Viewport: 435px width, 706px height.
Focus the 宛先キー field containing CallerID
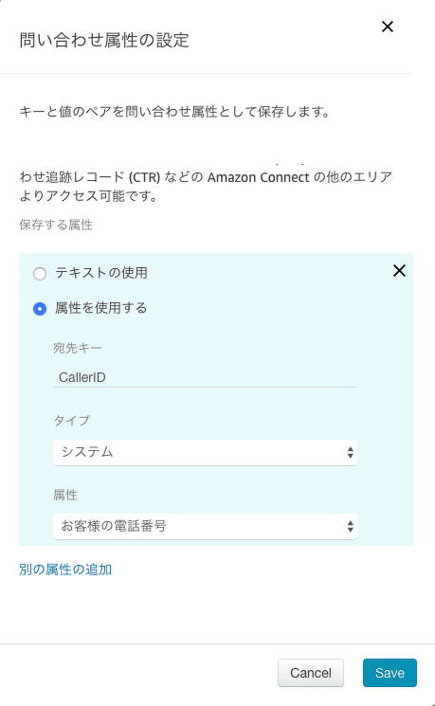[205, 377]
